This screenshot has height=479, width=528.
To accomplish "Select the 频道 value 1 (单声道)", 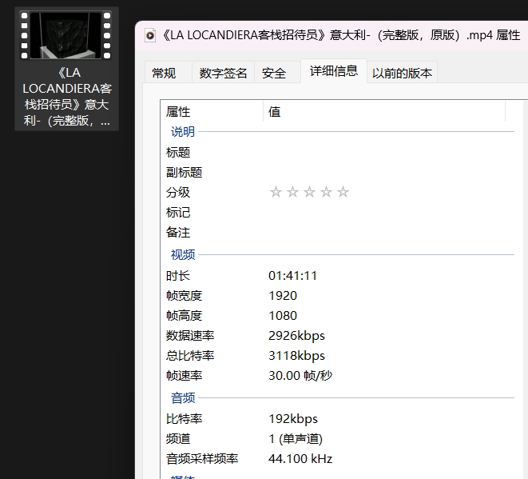I will (x=296, y=439).
